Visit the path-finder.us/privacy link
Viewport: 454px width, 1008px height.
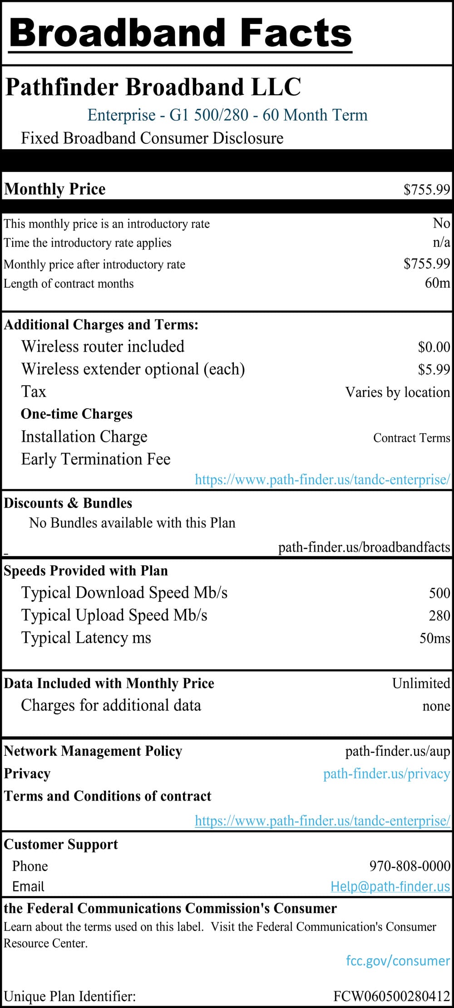click(x=386, y=773)
